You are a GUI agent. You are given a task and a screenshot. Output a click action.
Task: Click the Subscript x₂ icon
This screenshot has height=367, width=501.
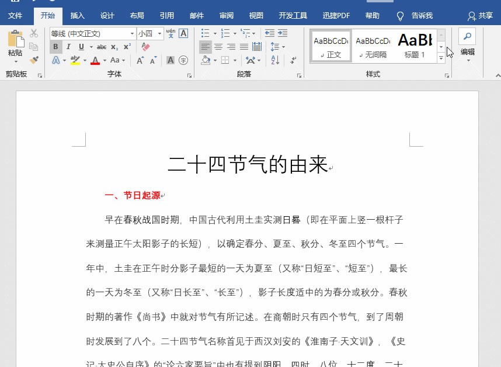coord(114,47)
